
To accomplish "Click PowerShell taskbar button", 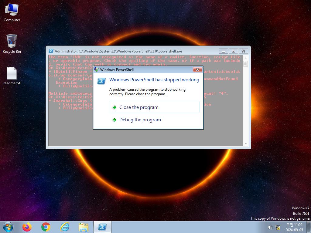I will pos(102,227).
